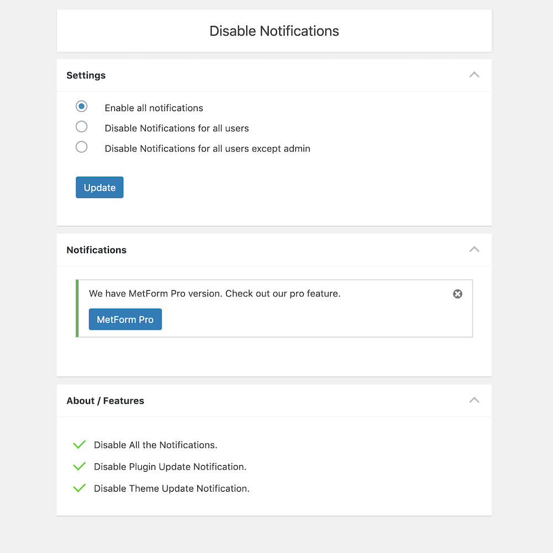This screenshot has width=553, height=553.
Task: Click the checkmark next to "Disable Theme Update Notification"
Action: point(79,488)
